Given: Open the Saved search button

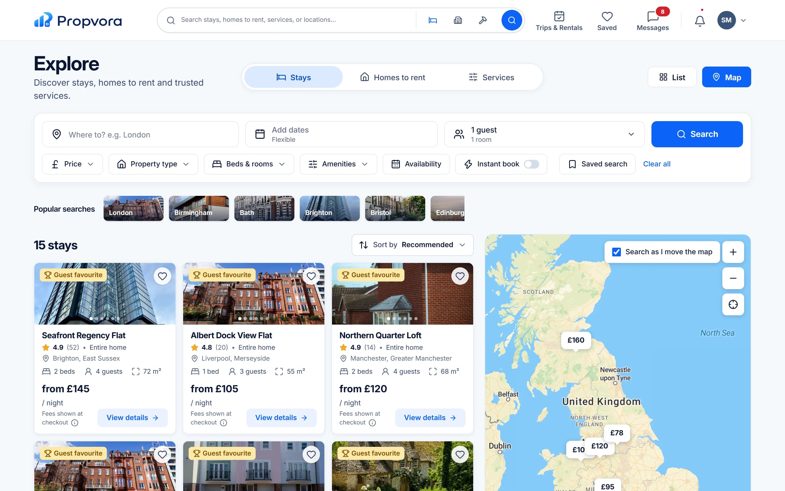Looking at the screenshot, I should pos(597,164).
